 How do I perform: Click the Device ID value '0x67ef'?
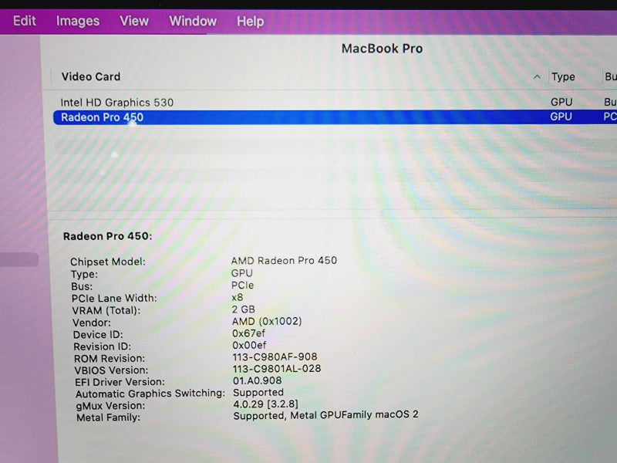tap(248, 333)
